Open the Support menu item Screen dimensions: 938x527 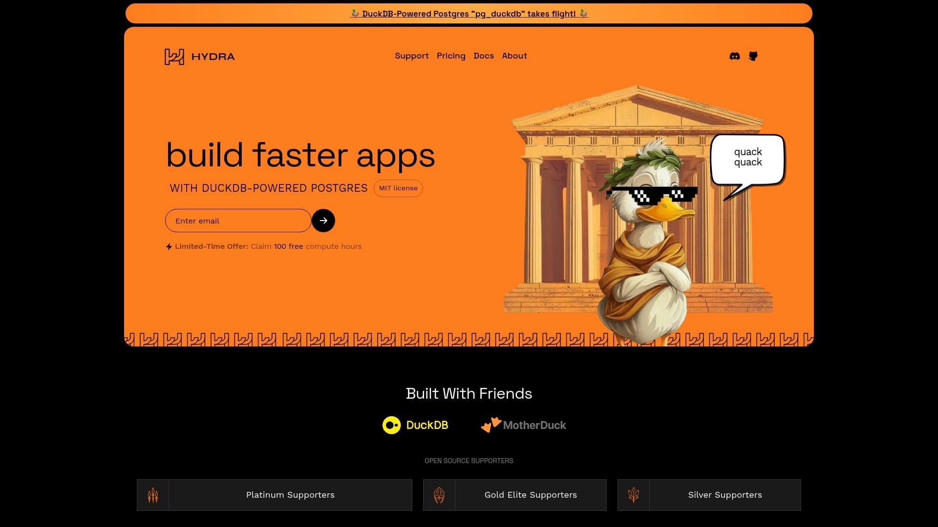(412, 56)
